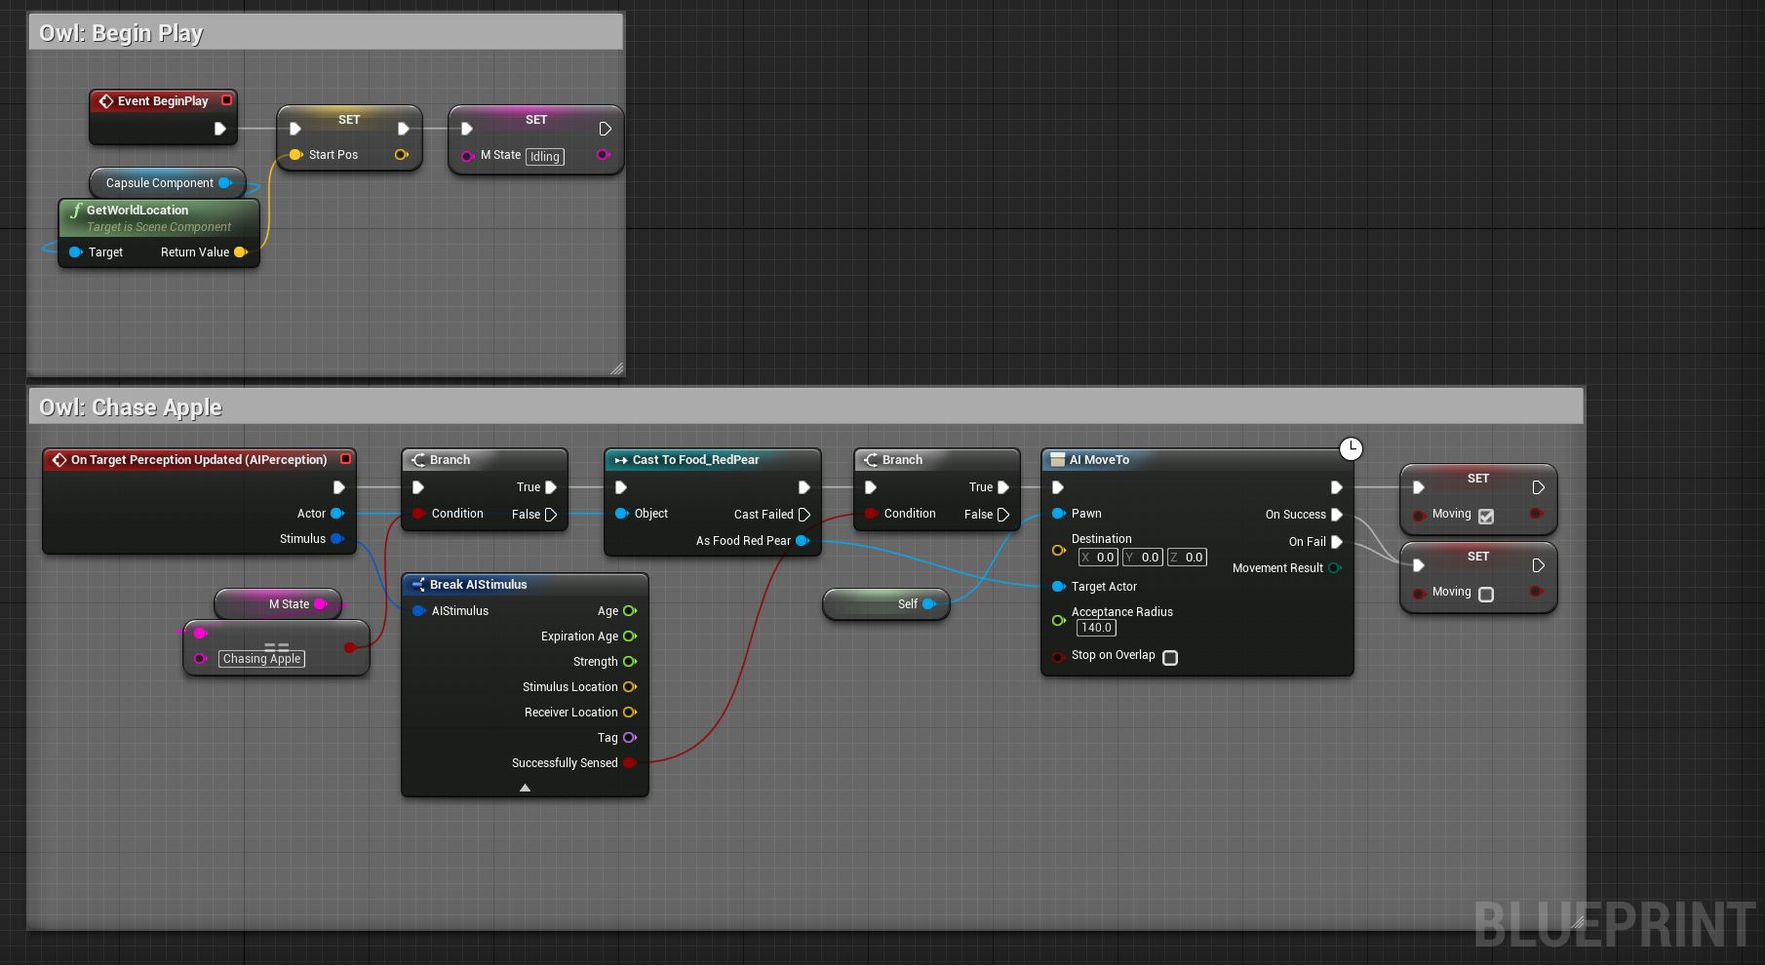
Task: Click the On Target Perception Updated event icon
Action: pos(59,459)
